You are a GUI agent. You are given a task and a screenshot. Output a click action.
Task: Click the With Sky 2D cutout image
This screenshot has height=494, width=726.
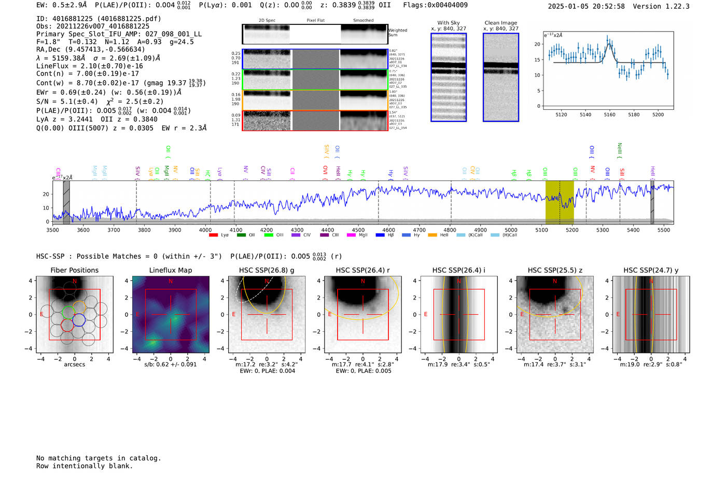(449, 77)
